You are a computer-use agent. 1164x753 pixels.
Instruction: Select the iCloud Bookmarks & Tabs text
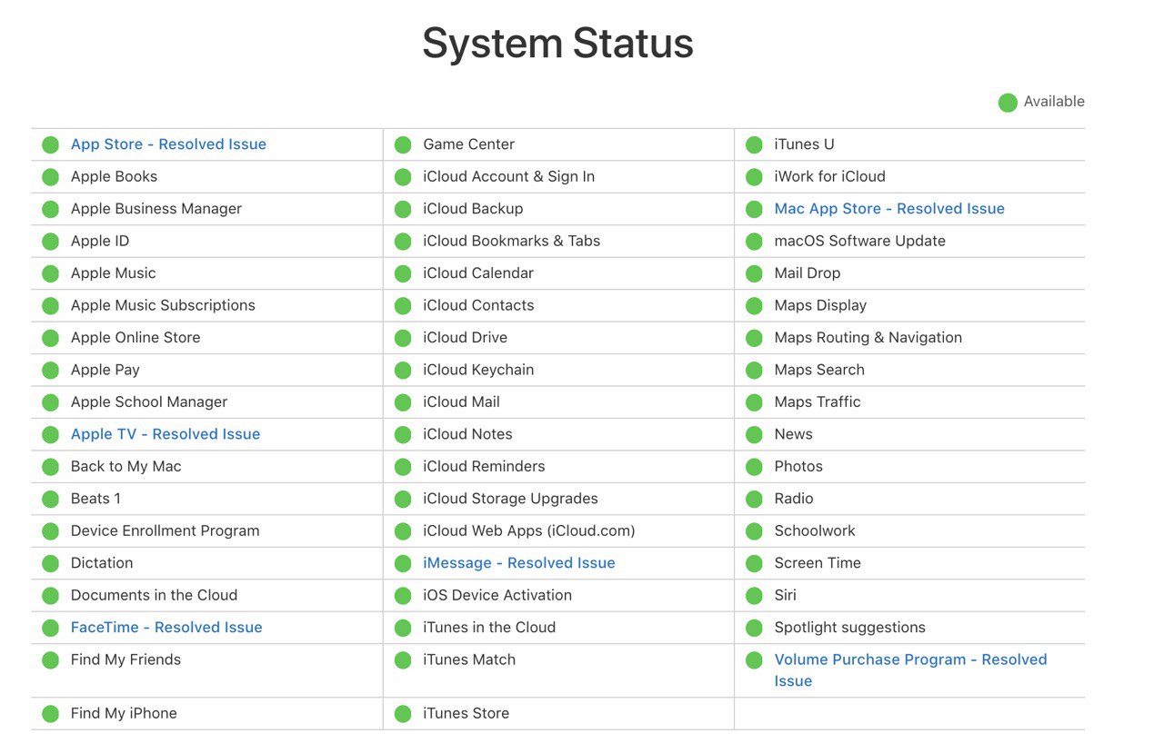coord(512,242)
